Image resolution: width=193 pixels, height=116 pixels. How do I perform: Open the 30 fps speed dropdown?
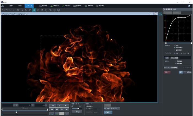77,112
